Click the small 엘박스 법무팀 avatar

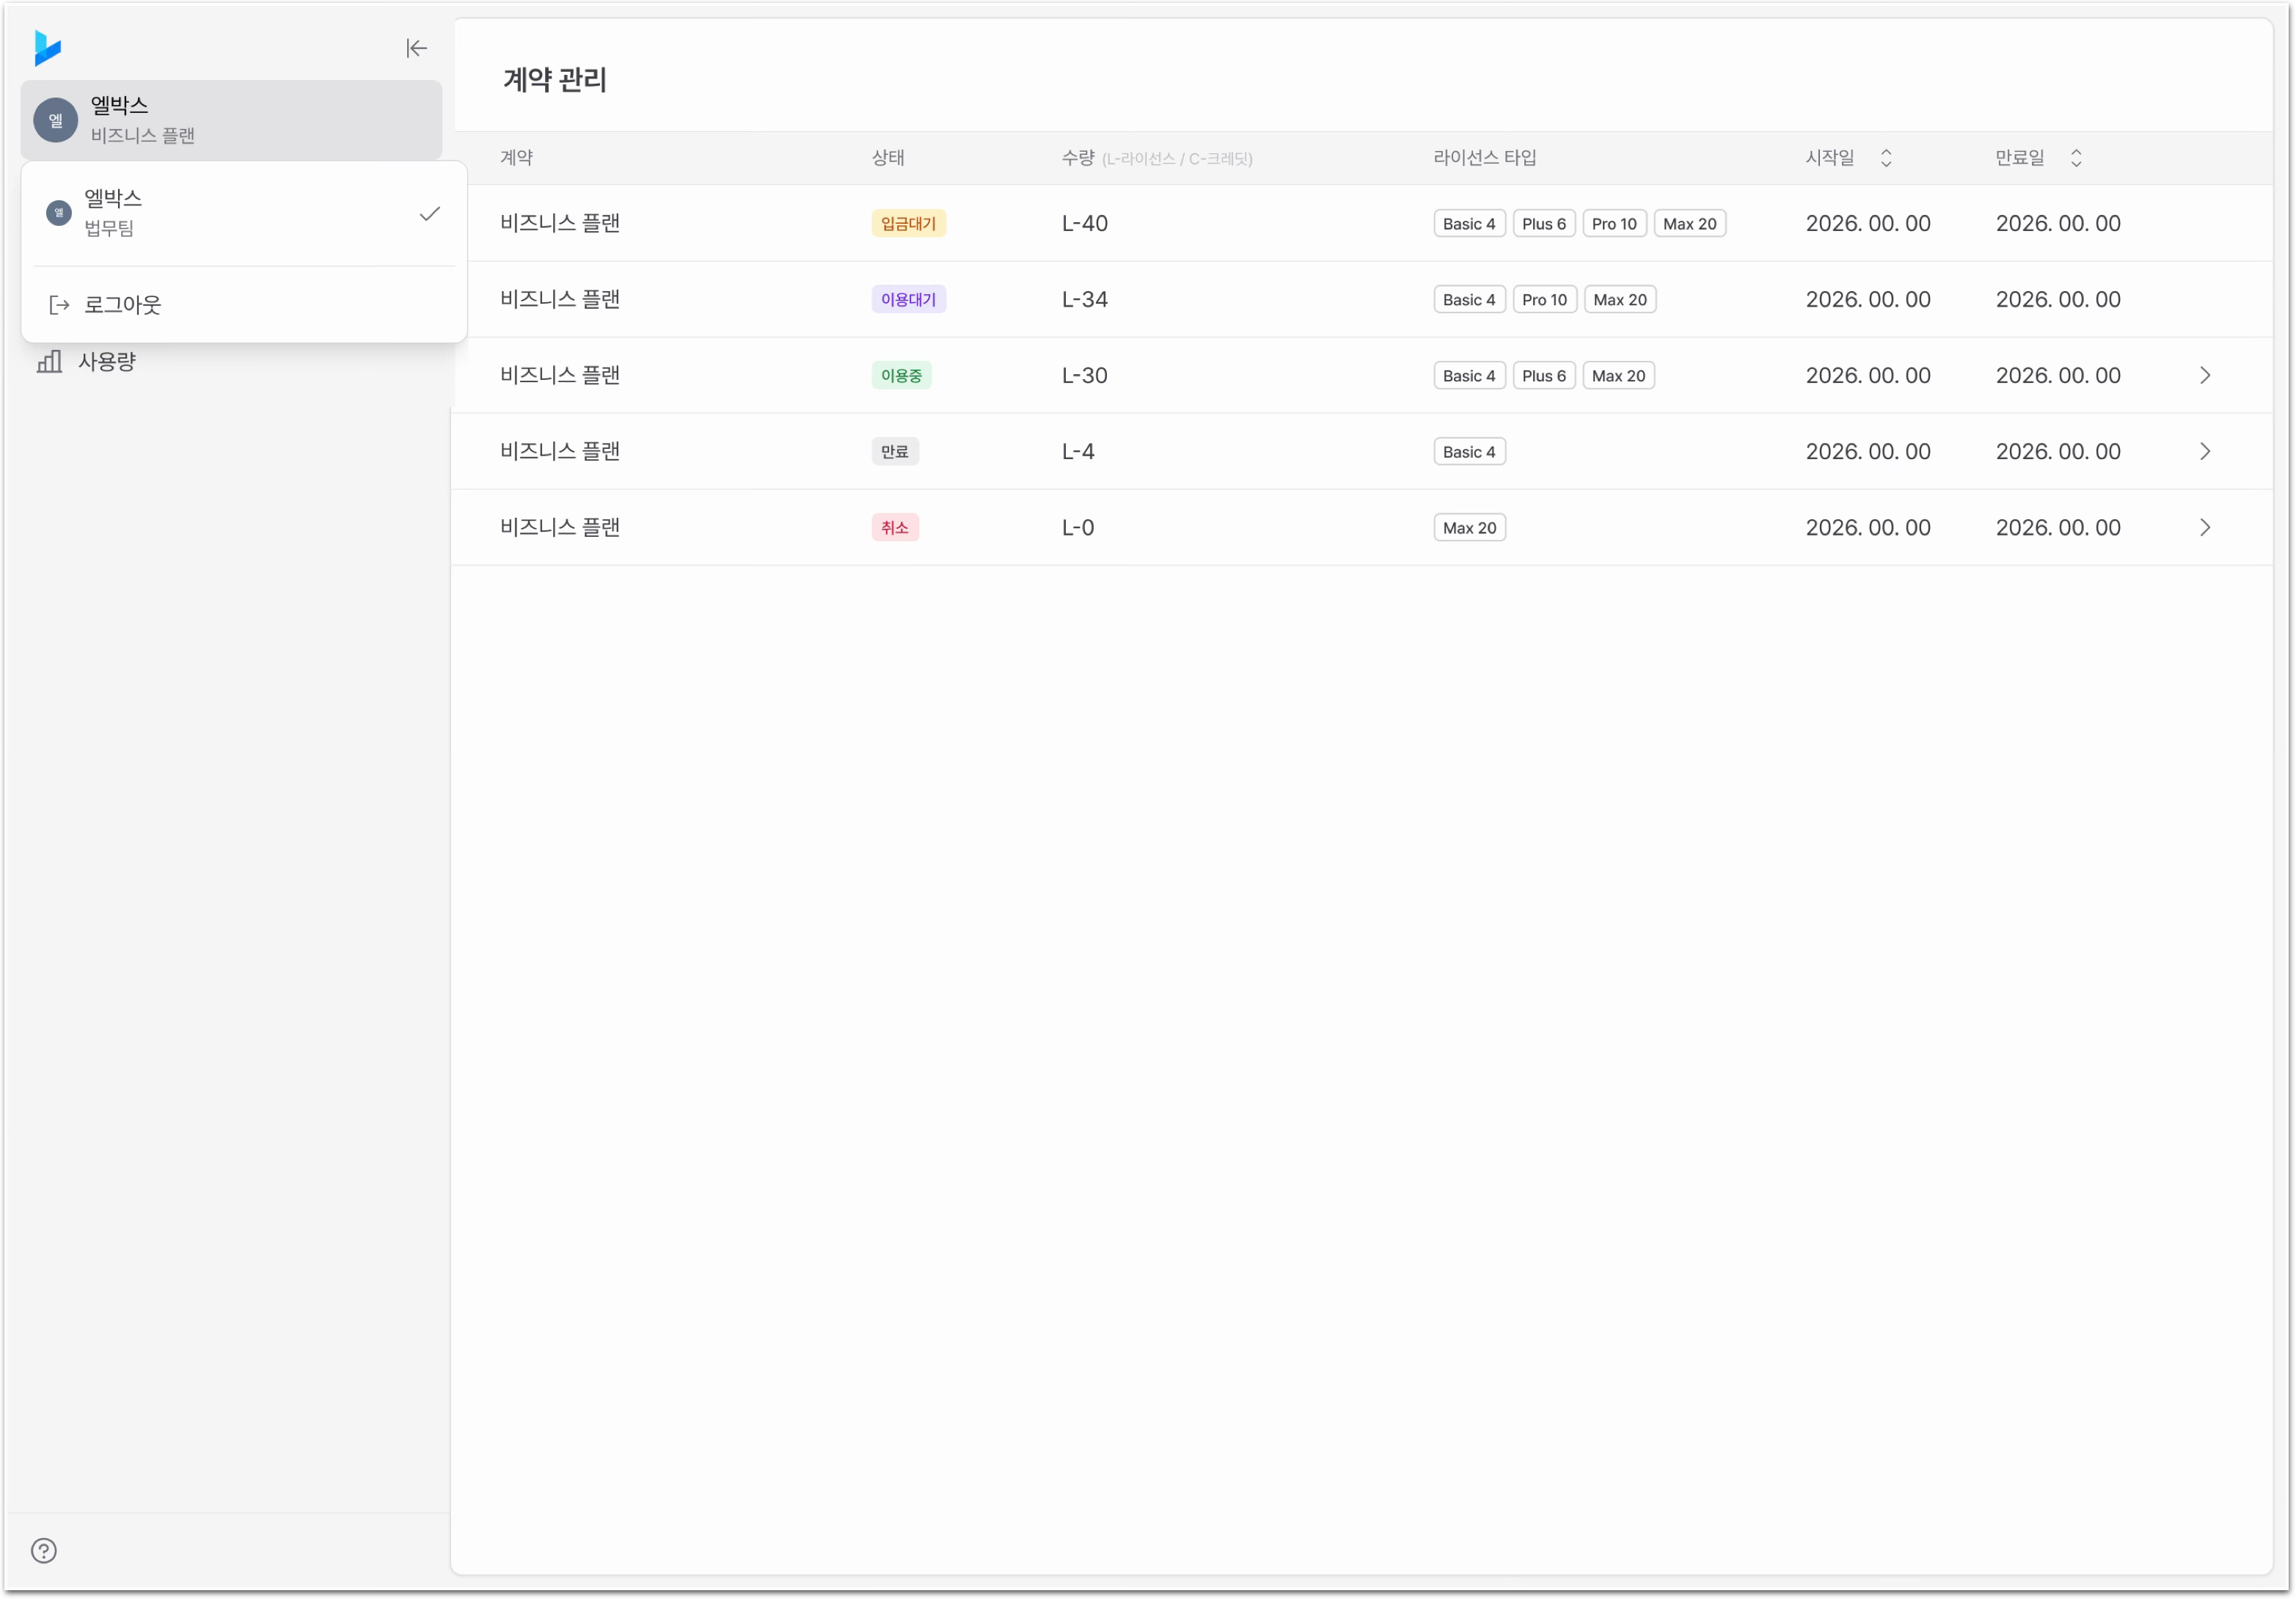59,213
